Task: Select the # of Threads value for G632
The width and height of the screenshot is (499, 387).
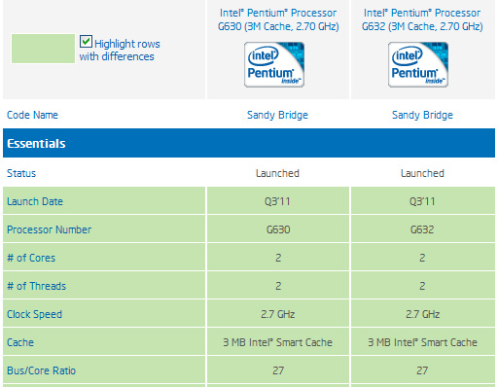Action: (x=422, y=286)
